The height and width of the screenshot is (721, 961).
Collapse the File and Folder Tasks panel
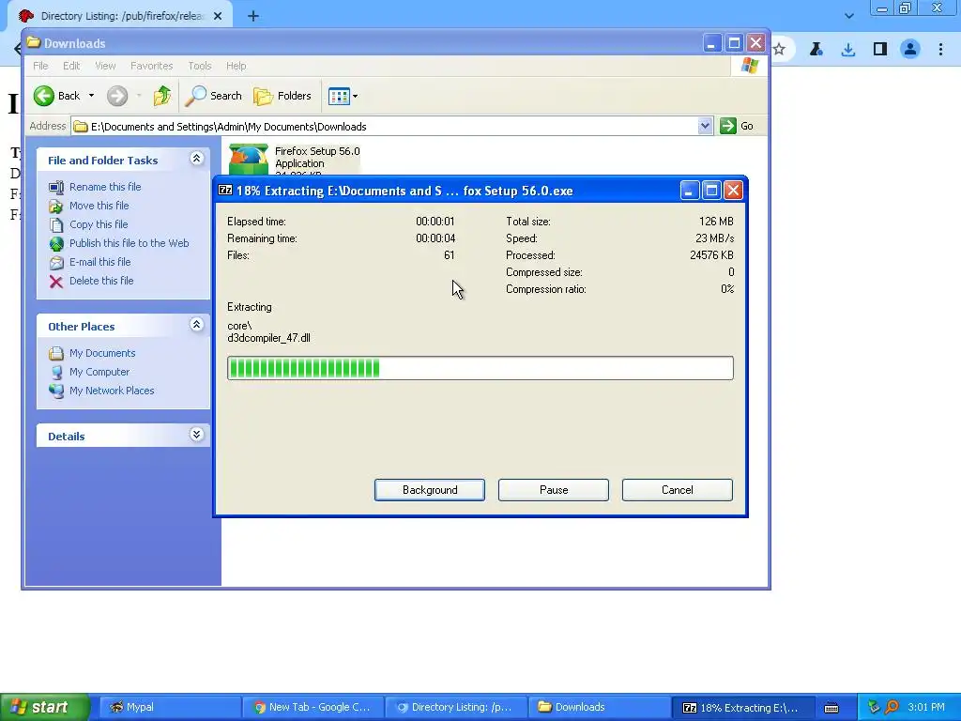pos(196,159)
